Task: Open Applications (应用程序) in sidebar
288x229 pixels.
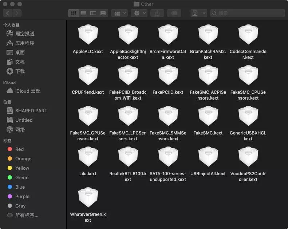Action: (20, 43)
